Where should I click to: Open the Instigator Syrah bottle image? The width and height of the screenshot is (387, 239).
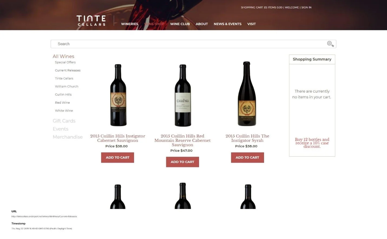(247, 94)
